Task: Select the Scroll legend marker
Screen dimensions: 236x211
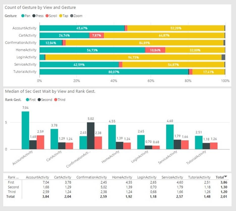Action: pyautogui.click(x=47, y=16)
